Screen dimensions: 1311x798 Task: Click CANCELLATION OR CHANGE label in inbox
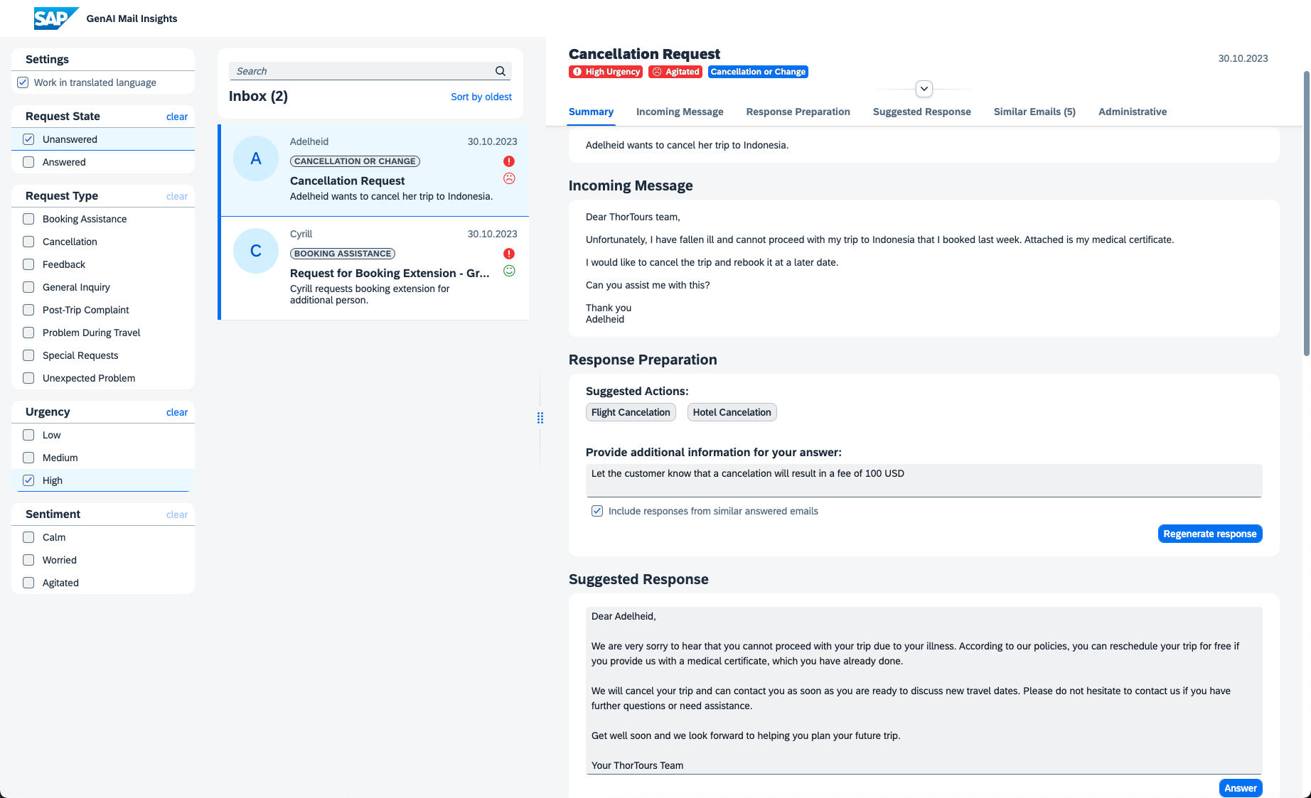click(x=355, y=161)
